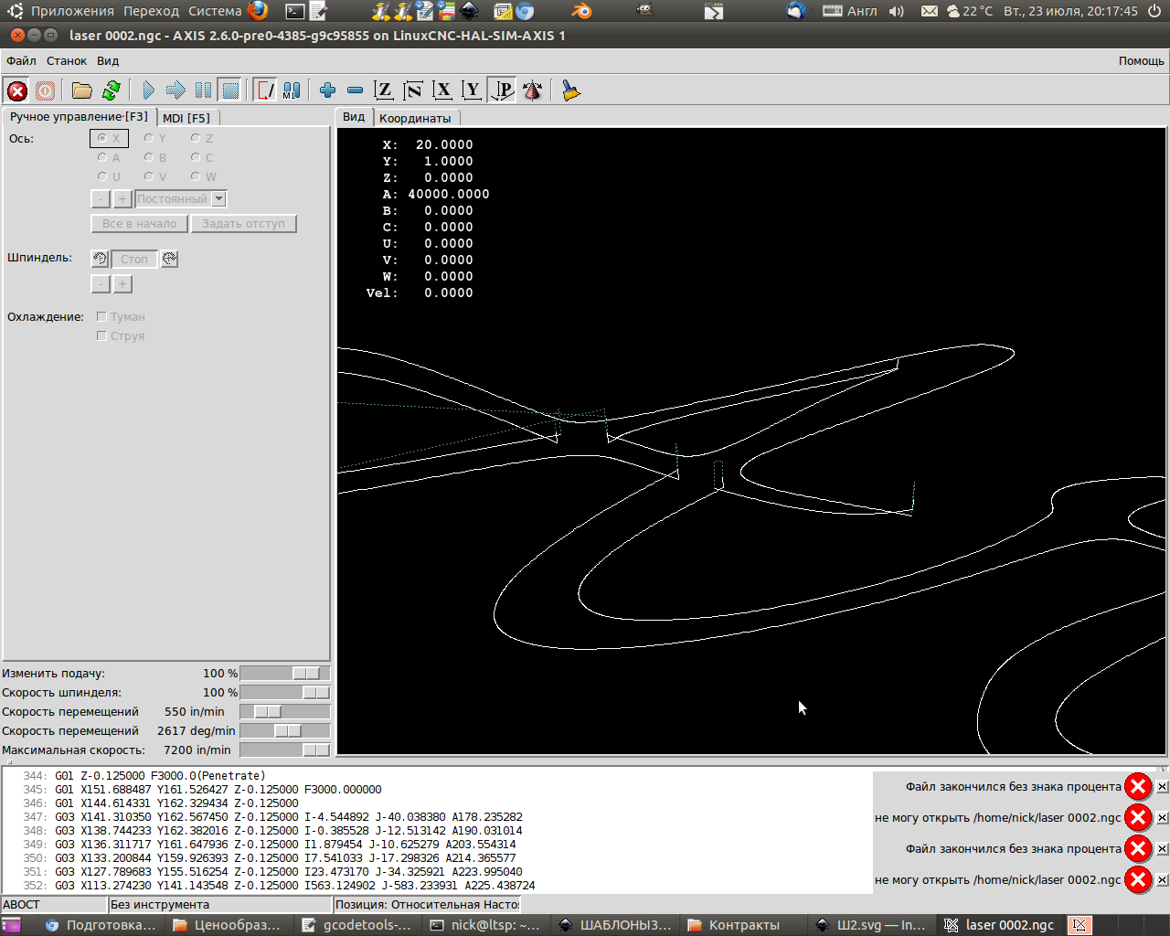Select the Y axis radio button
This screenshot has height=936, width=1170.
149,139
